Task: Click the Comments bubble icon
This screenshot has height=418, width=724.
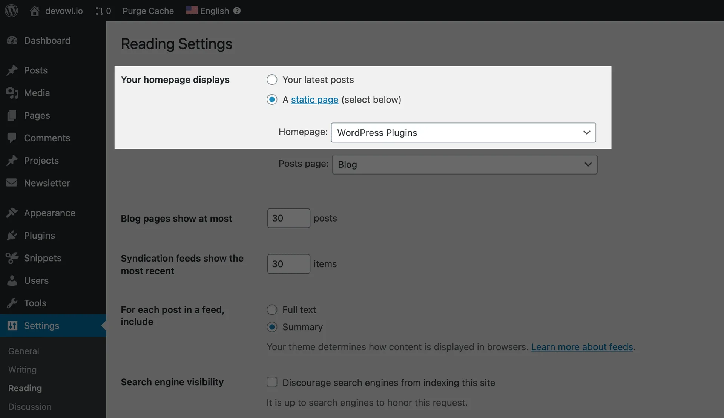Action: pyautogui.click(x=12, y=138)
